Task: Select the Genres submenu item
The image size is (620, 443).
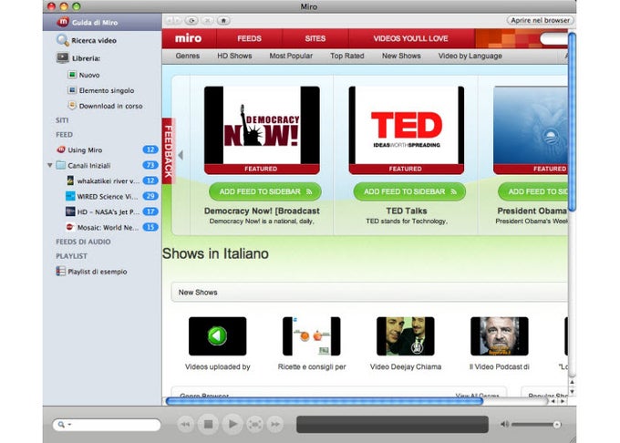Action: pos(188,56)
